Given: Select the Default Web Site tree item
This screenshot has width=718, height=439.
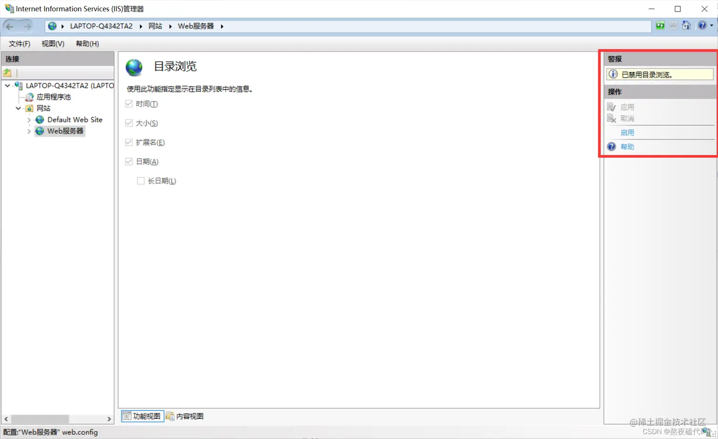Looking at the screenshot, I should [x=75, y=120].
